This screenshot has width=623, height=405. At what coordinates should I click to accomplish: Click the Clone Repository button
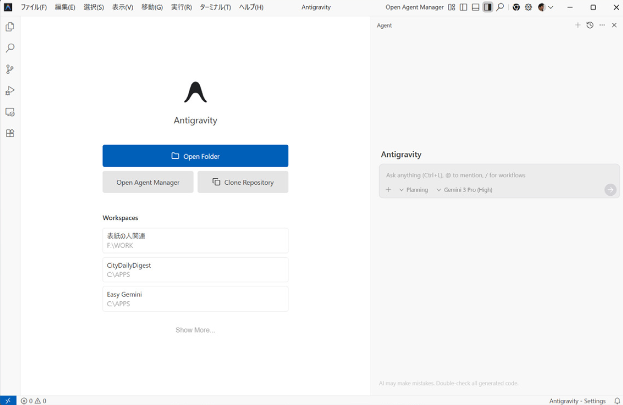[x=243, y=182]
